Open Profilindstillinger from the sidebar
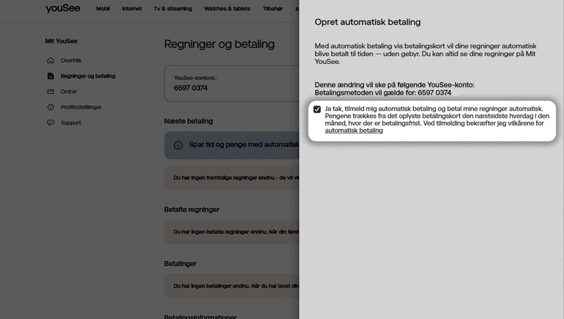Screen dimensions: 564x319 click(x=81, y=107)
